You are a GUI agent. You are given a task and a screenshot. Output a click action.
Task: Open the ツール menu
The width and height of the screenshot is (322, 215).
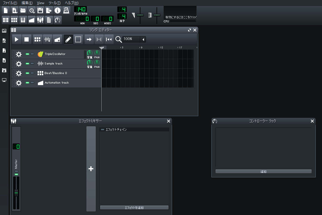pos(54,3)
